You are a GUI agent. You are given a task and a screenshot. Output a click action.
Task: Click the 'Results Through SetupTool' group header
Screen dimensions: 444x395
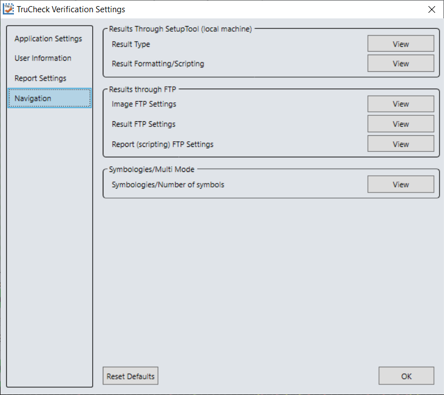(x=180, y=29)
